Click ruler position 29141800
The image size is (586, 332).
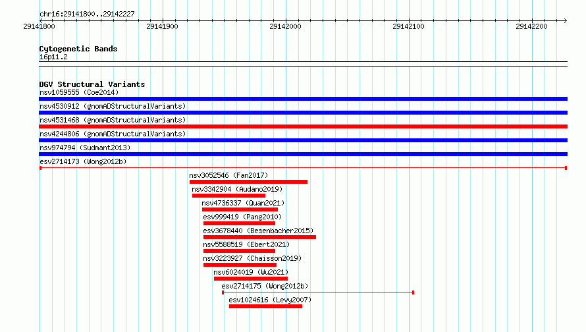point(39,26)
